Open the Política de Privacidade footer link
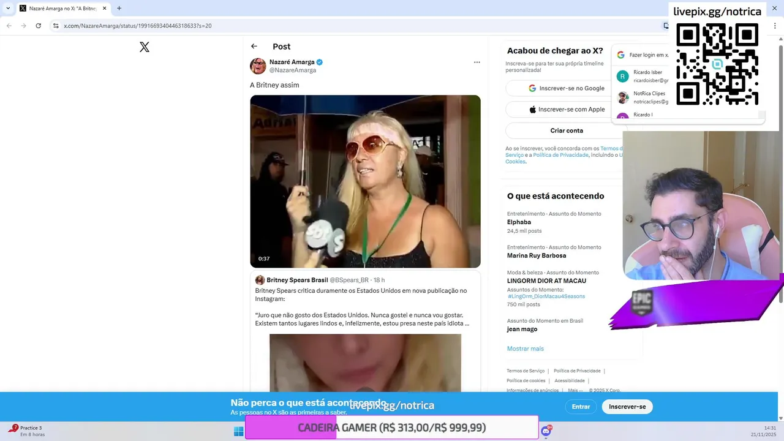 pos(577,371)
